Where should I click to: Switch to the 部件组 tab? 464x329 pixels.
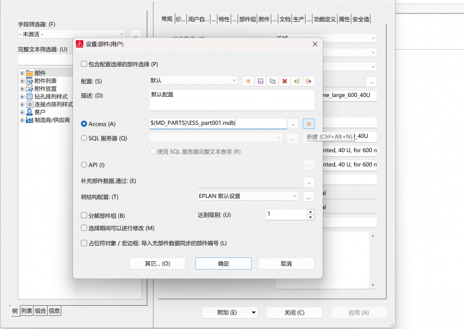(x=248, y=19)
